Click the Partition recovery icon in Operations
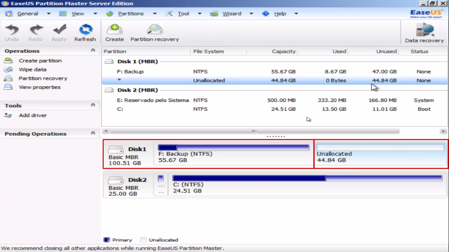This screenshot has height=252, width=449. [8, 78]
